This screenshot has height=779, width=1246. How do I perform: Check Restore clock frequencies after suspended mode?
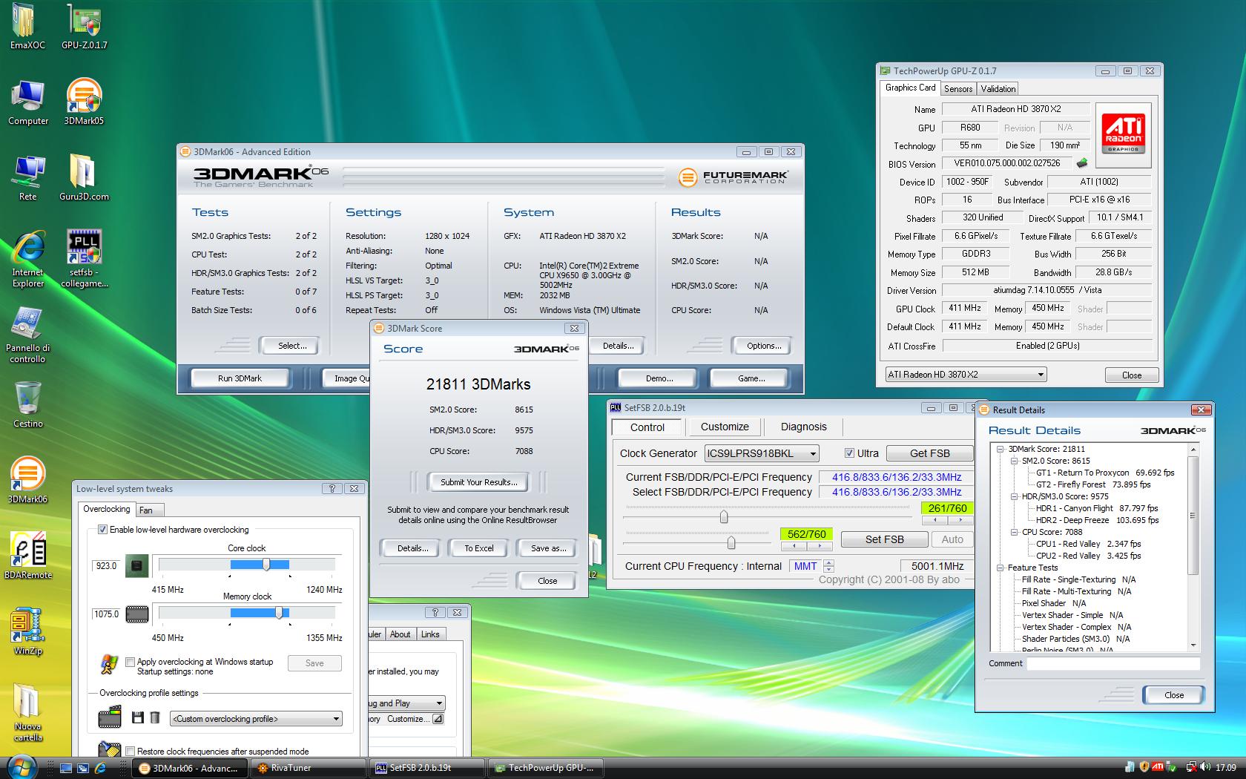tap(130, 751)
